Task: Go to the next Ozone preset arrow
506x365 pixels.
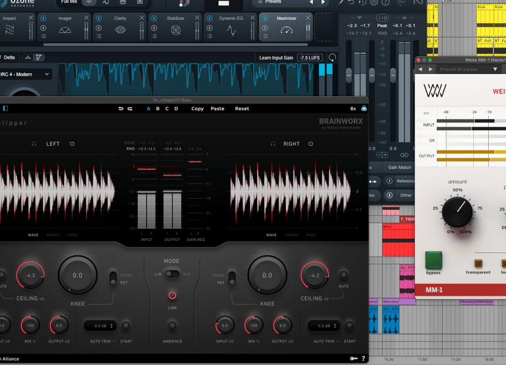Action: tap(323, 2)
